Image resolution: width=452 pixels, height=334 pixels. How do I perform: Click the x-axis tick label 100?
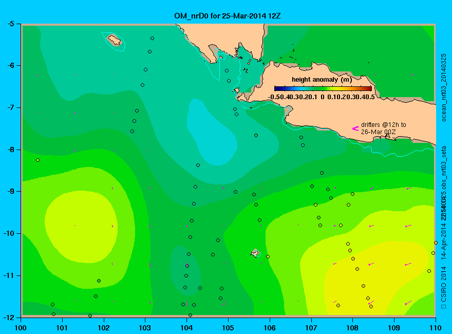coord(21,328)
